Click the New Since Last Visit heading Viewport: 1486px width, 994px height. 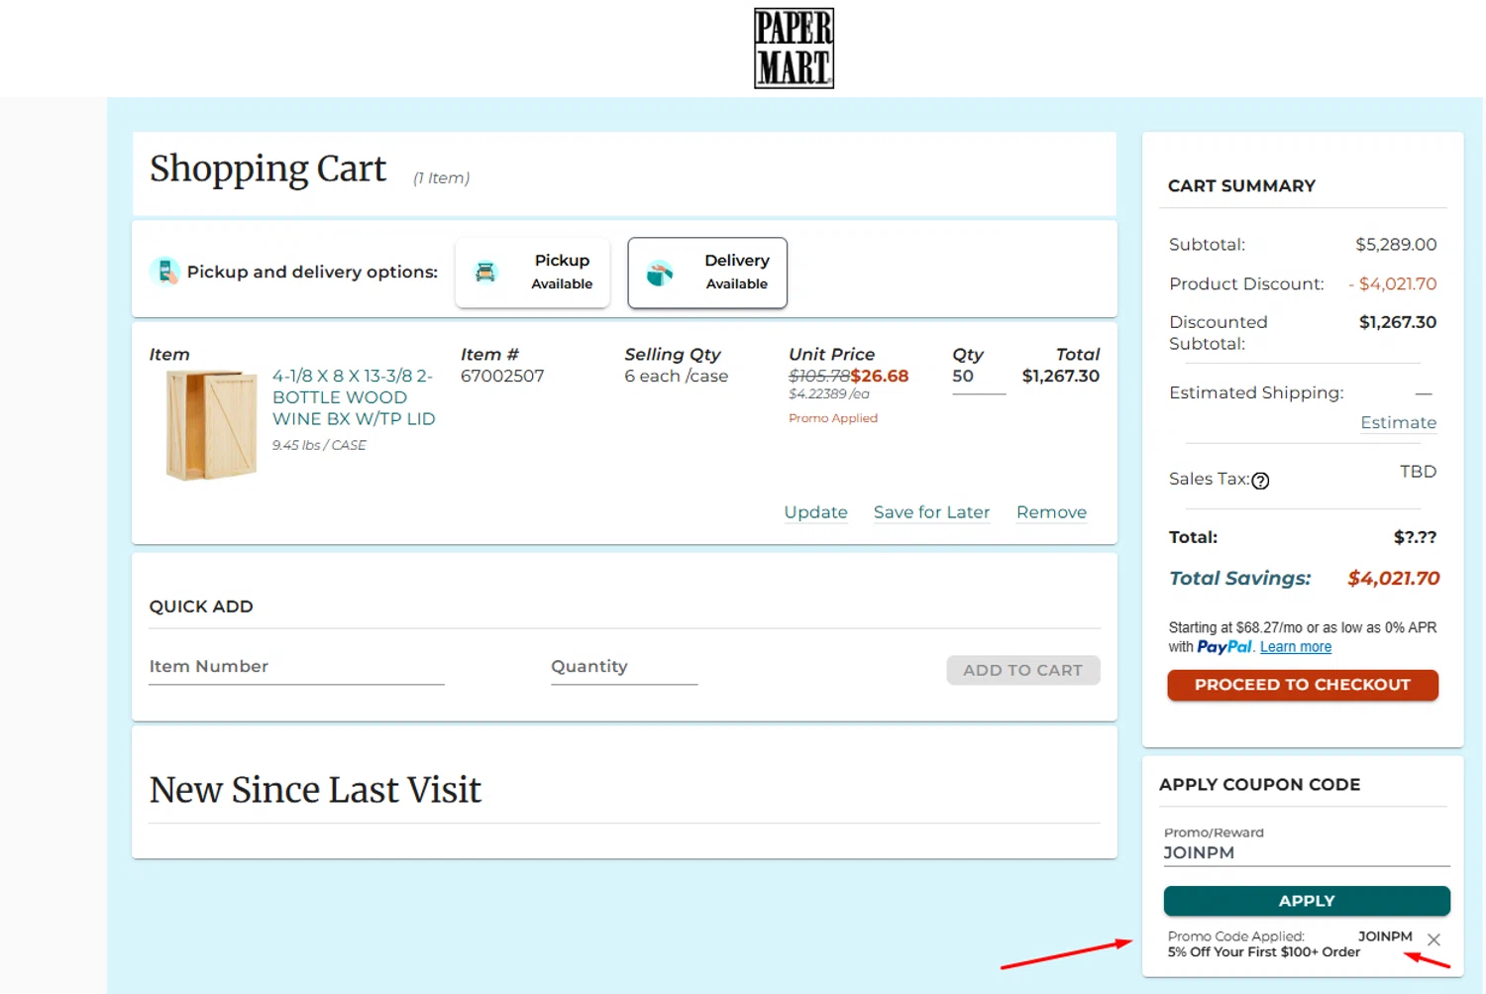(x=315, y=790)
